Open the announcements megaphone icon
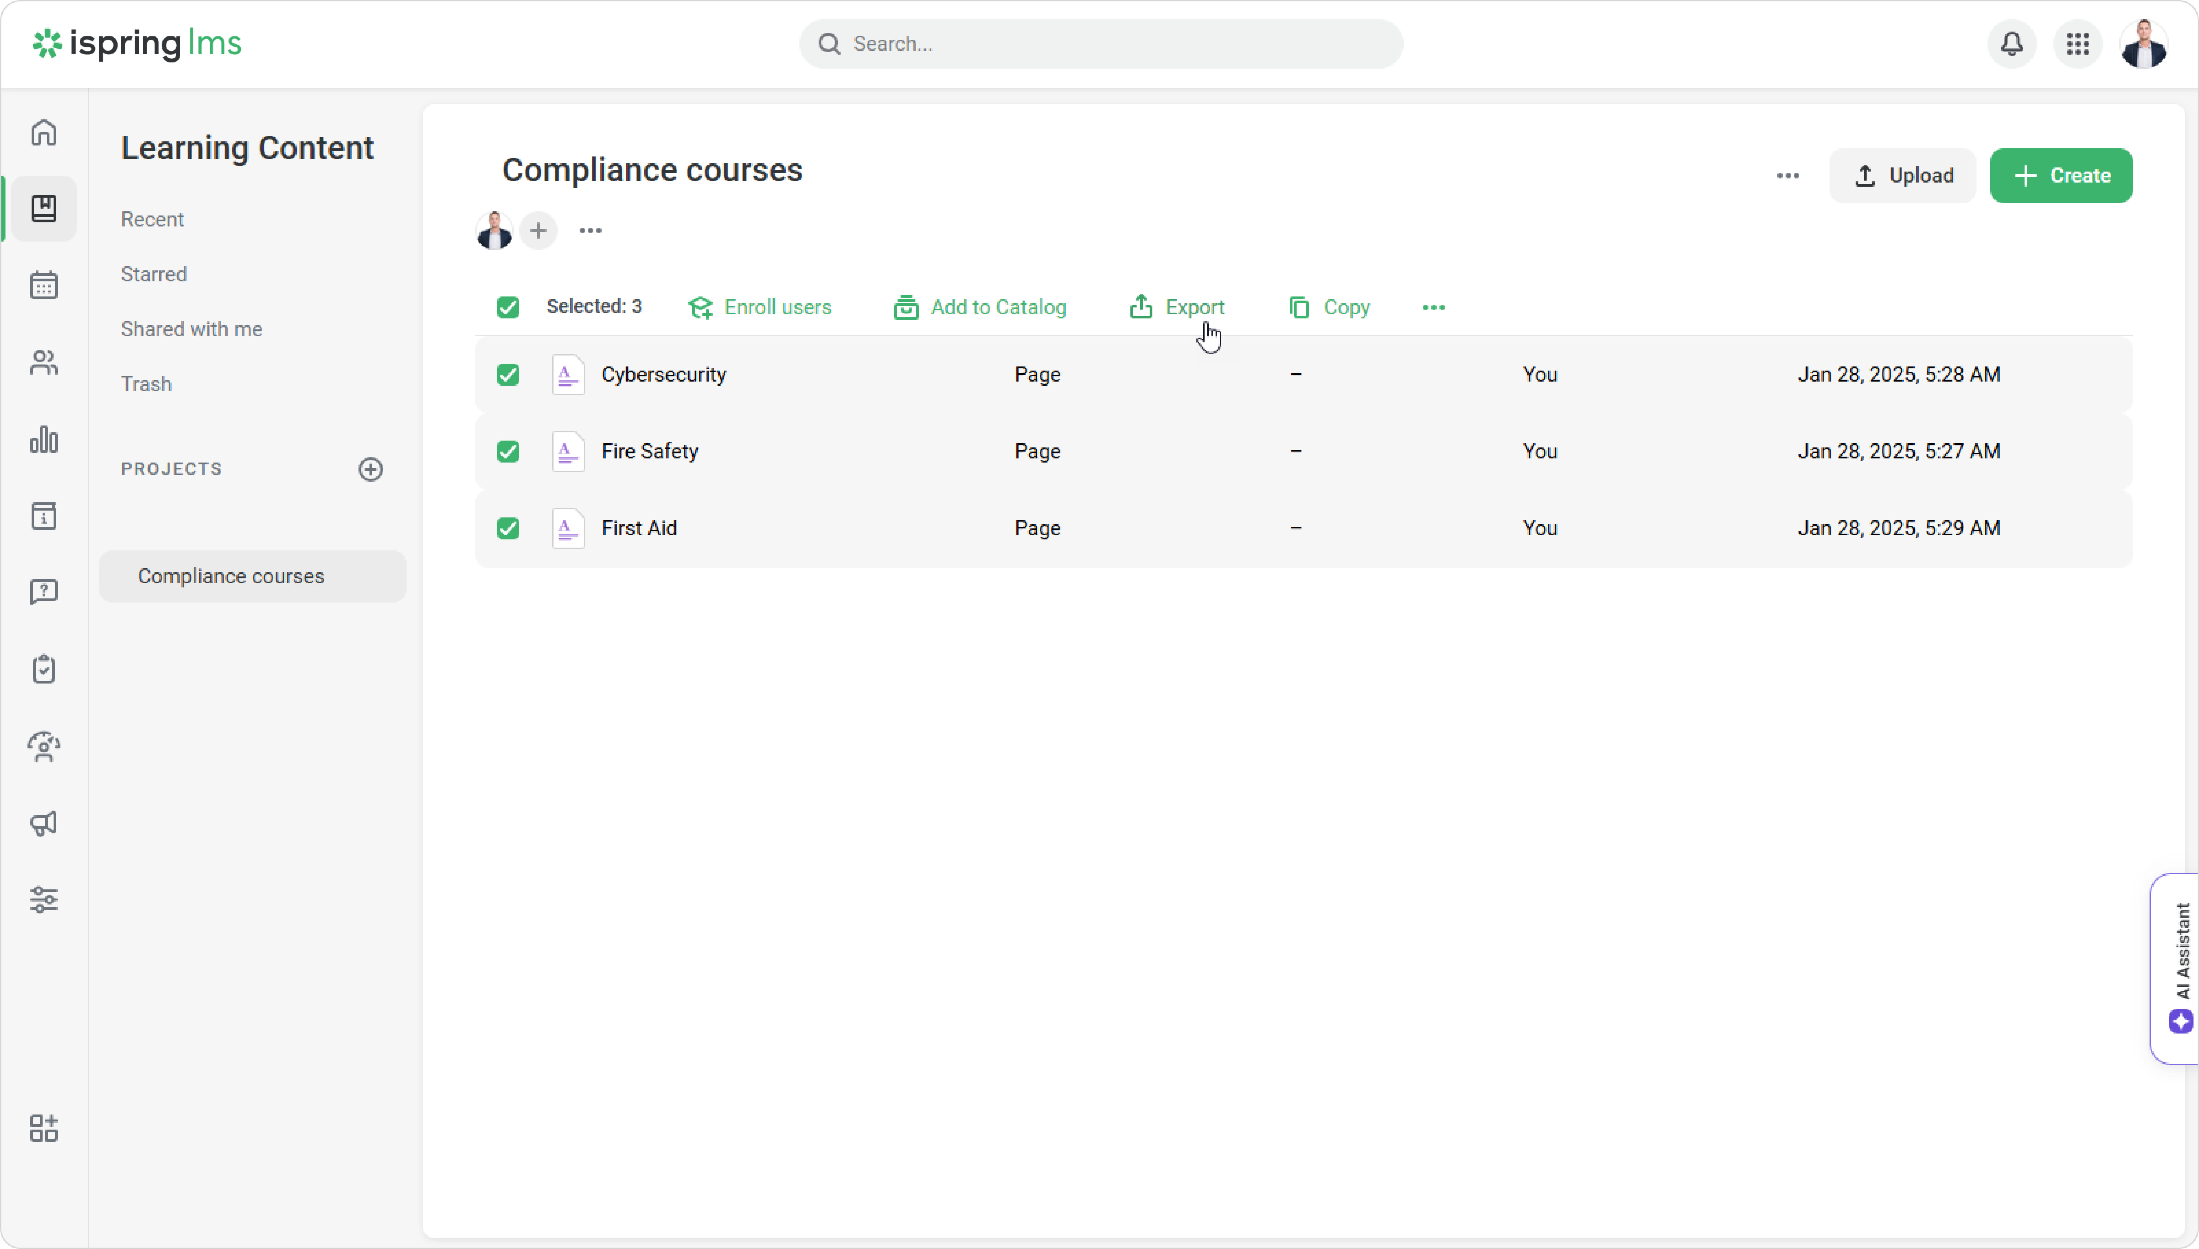The height and width of the screenshot is (1249, 2199). point(44,824)
